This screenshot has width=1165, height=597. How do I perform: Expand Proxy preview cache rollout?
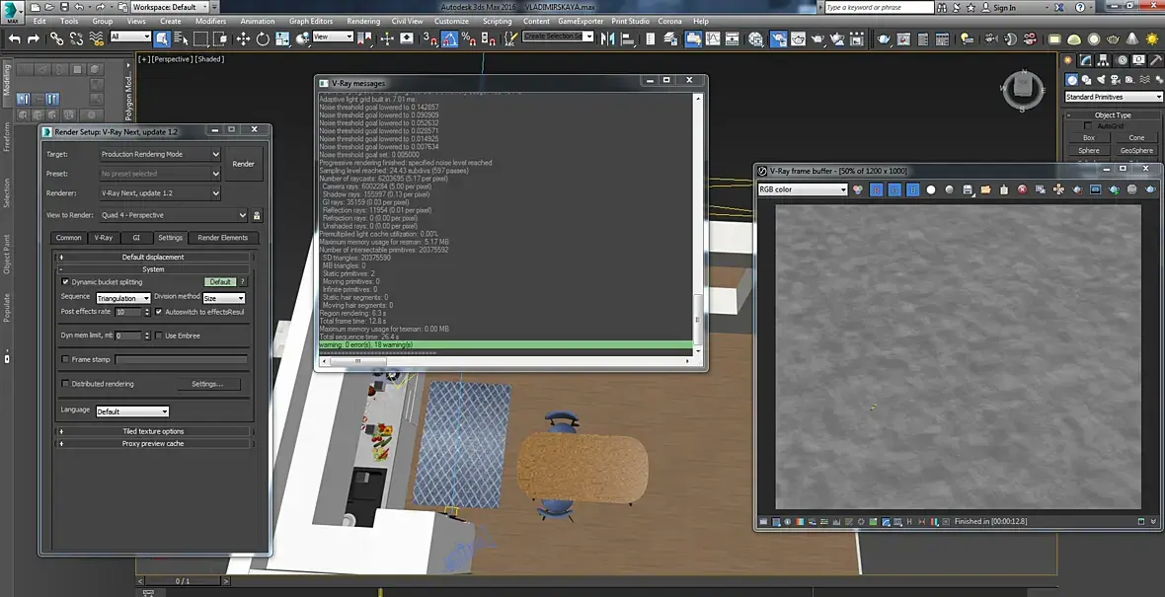(x=153, y=443)
